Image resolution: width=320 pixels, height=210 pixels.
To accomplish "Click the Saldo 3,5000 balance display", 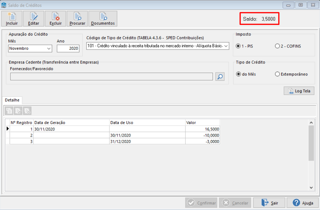I will point(259,19).
